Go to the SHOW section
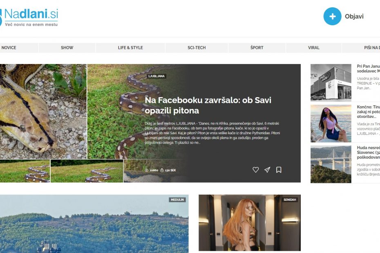The image size is (380, 253). (x=67, y=48)
